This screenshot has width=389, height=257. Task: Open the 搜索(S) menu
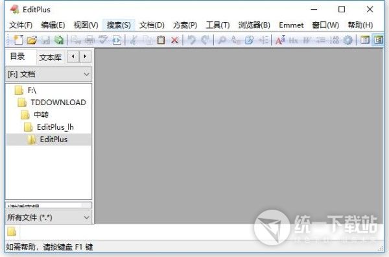tap(119, 25)
